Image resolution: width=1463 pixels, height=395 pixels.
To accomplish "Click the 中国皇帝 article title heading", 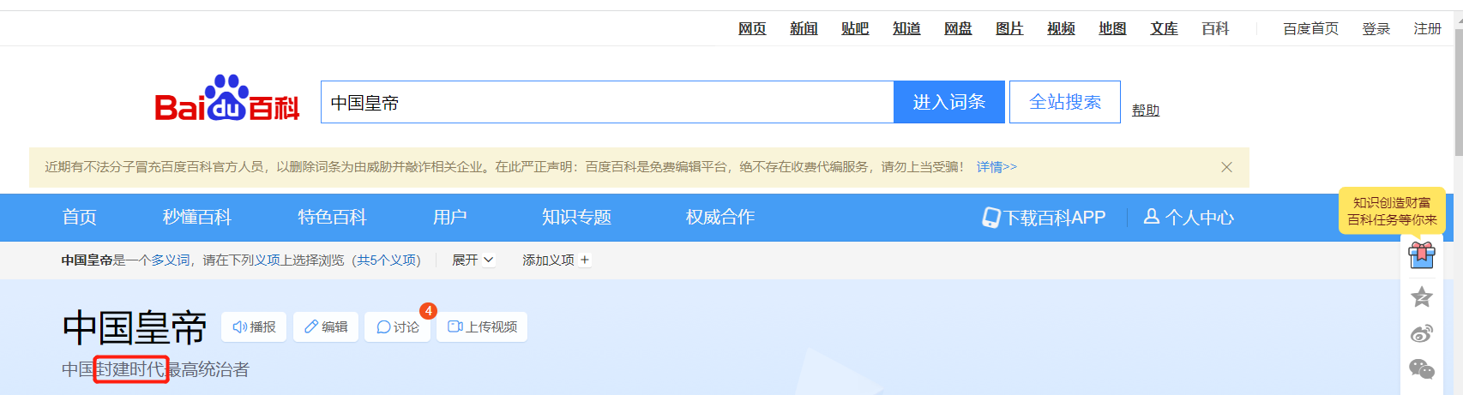I will [x=135, y=326].
